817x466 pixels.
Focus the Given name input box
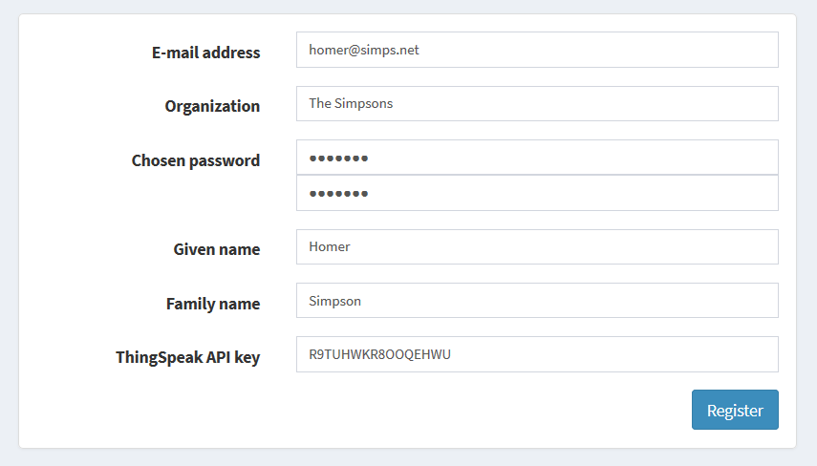point(537,247)
